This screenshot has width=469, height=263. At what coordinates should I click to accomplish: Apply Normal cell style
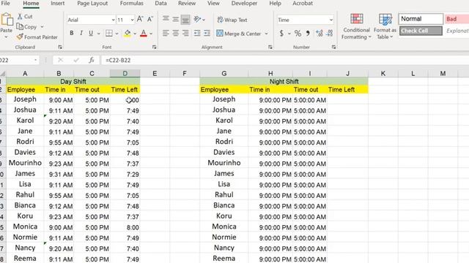tap(421, 19)
